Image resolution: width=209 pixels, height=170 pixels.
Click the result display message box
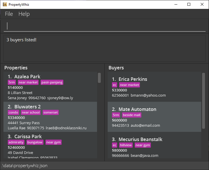[x=105, y=48]
